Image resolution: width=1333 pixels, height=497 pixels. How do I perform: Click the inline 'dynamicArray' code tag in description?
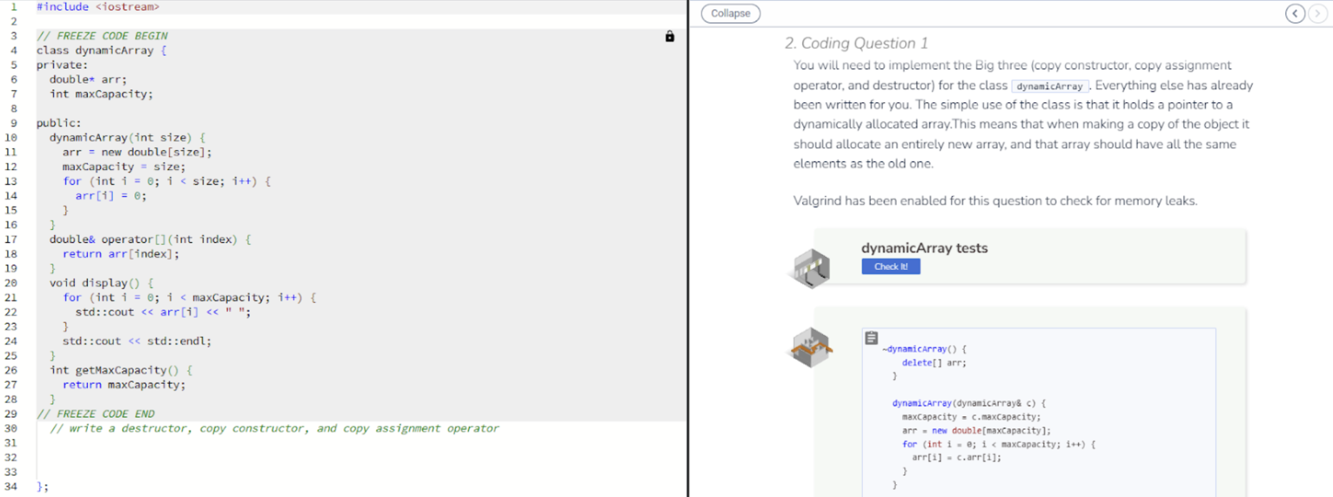[1049, 86]
